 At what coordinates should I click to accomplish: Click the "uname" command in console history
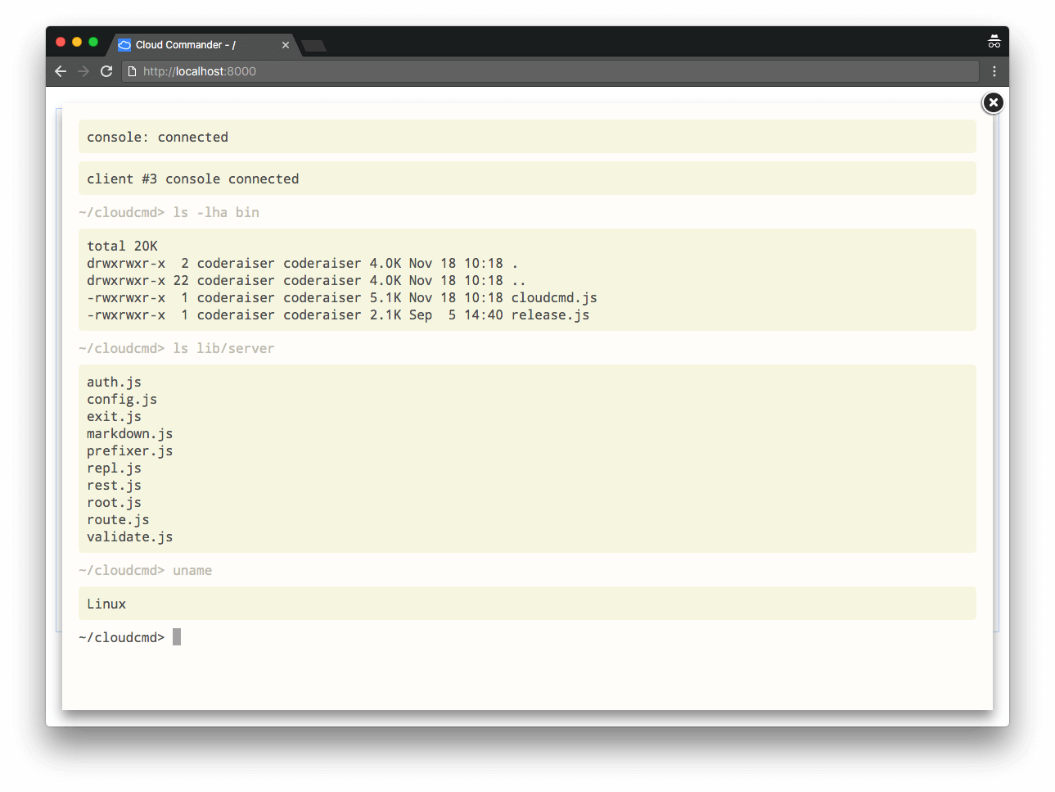tap(192, 570)
